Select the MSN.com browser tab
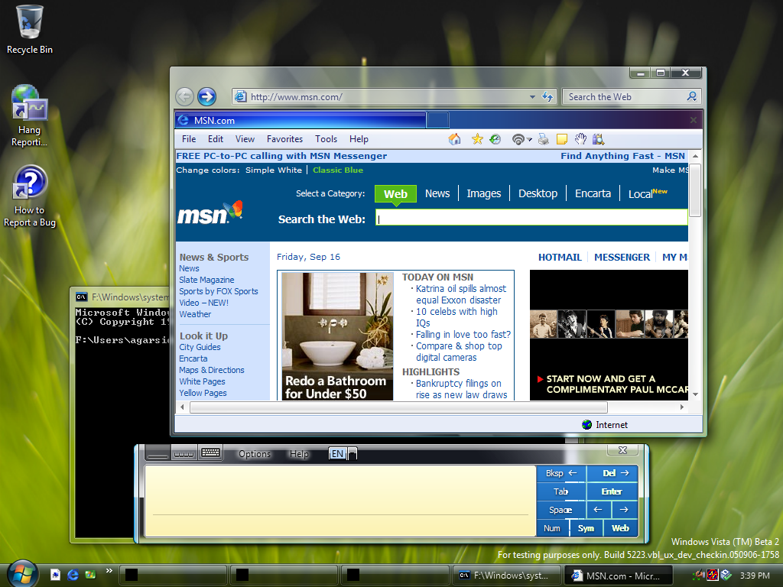The image size is (783, 587). [x=301, y=120]
